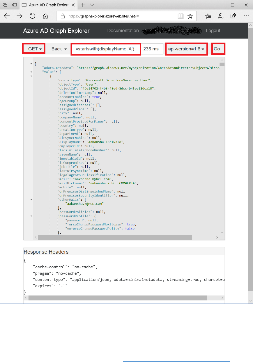Click JSON panel scroll right arrow
This screenshot has height=362, width=253.
pyautogui.click(x=217, y=237)
